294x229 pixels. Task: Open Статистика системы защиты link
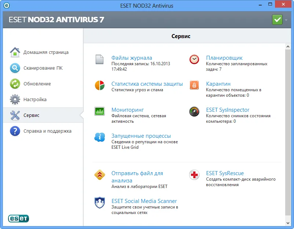[x=147, y=84]
